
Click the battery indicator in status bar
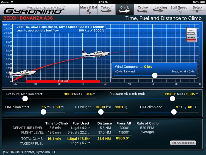coord(202,2)
